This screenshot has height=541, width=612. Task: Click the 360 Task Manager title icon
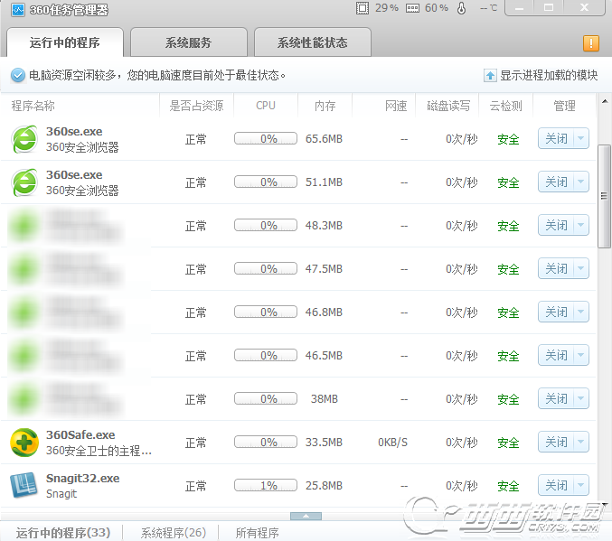(x=18, y=9)
